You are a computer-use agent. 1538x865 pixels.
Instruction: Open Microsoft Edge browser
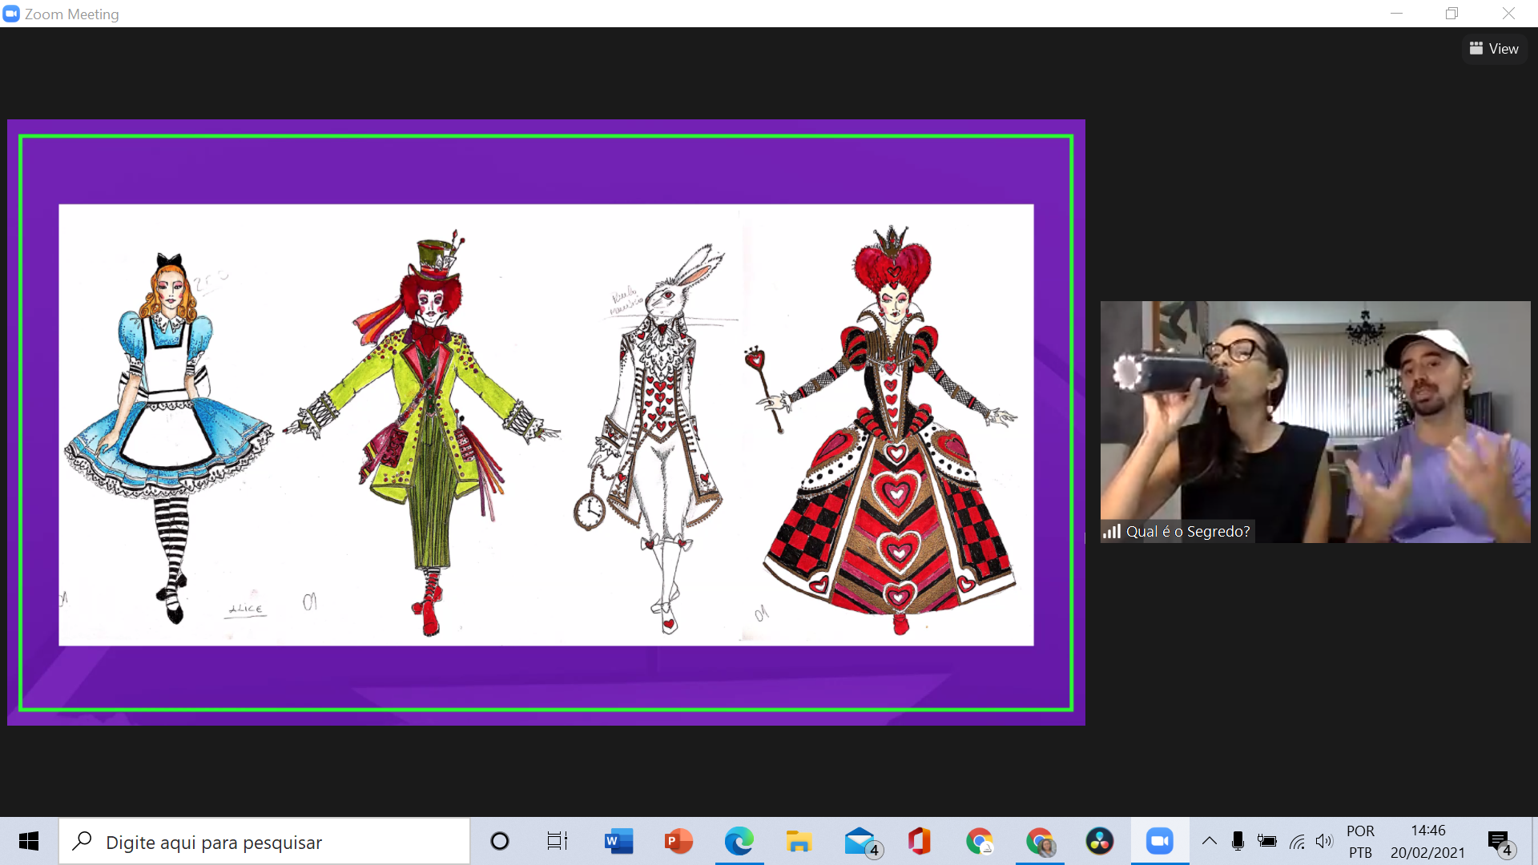(x=739, y=841)
